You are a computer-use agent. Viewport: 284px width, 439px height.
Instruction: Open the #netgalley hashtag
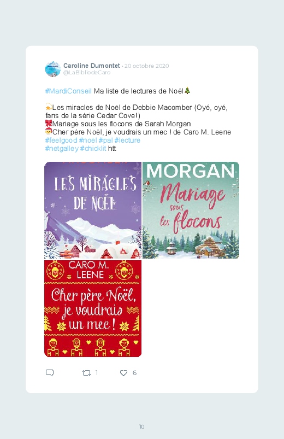pos(62,148)
